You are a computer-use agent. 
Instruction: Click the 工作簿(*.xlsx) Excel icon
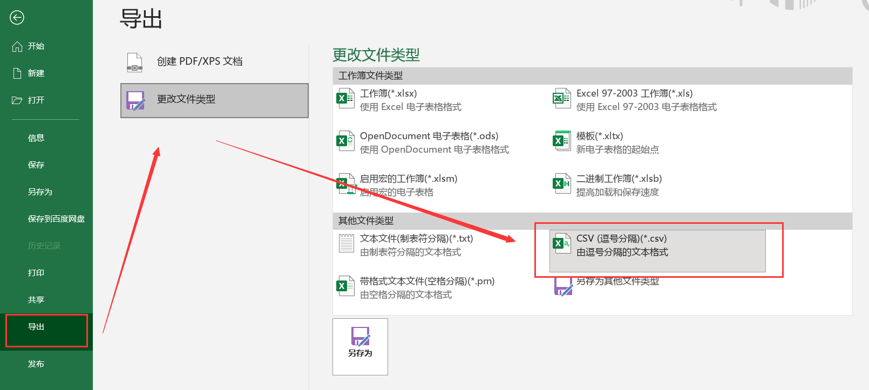click(x=345, y=98)
